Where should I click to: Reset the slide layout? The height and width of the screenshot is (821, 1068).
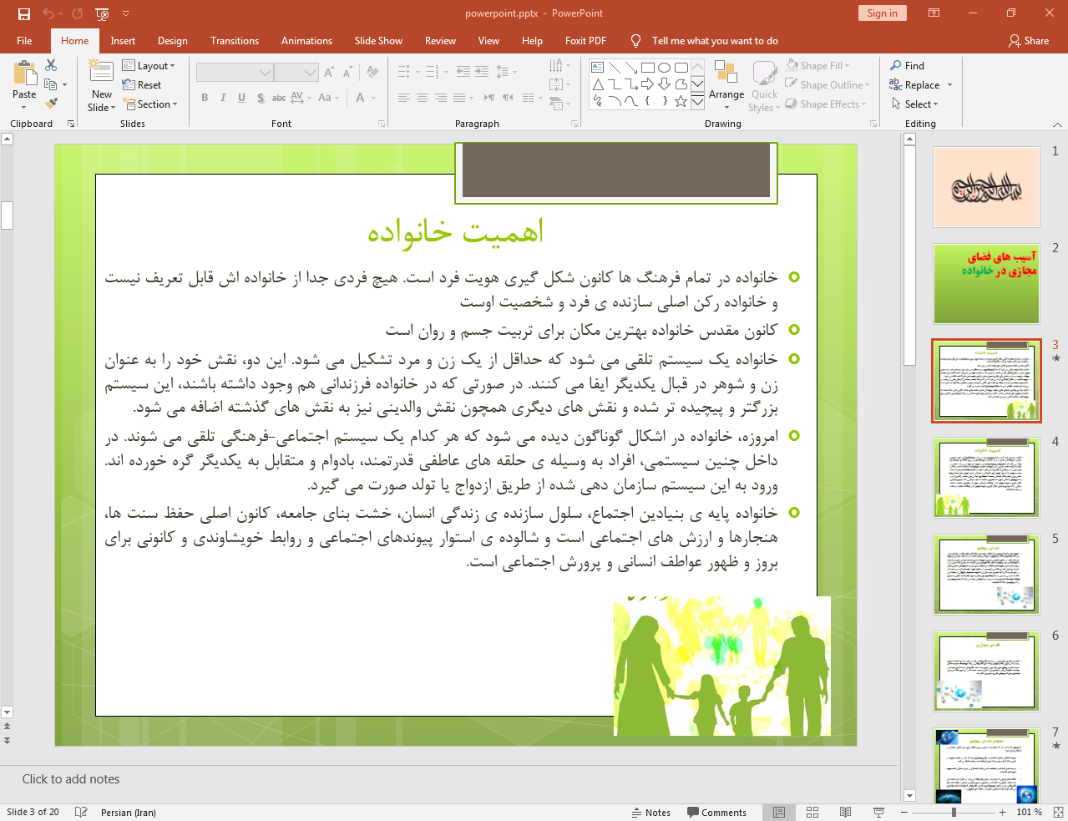(x=142, y=85)
